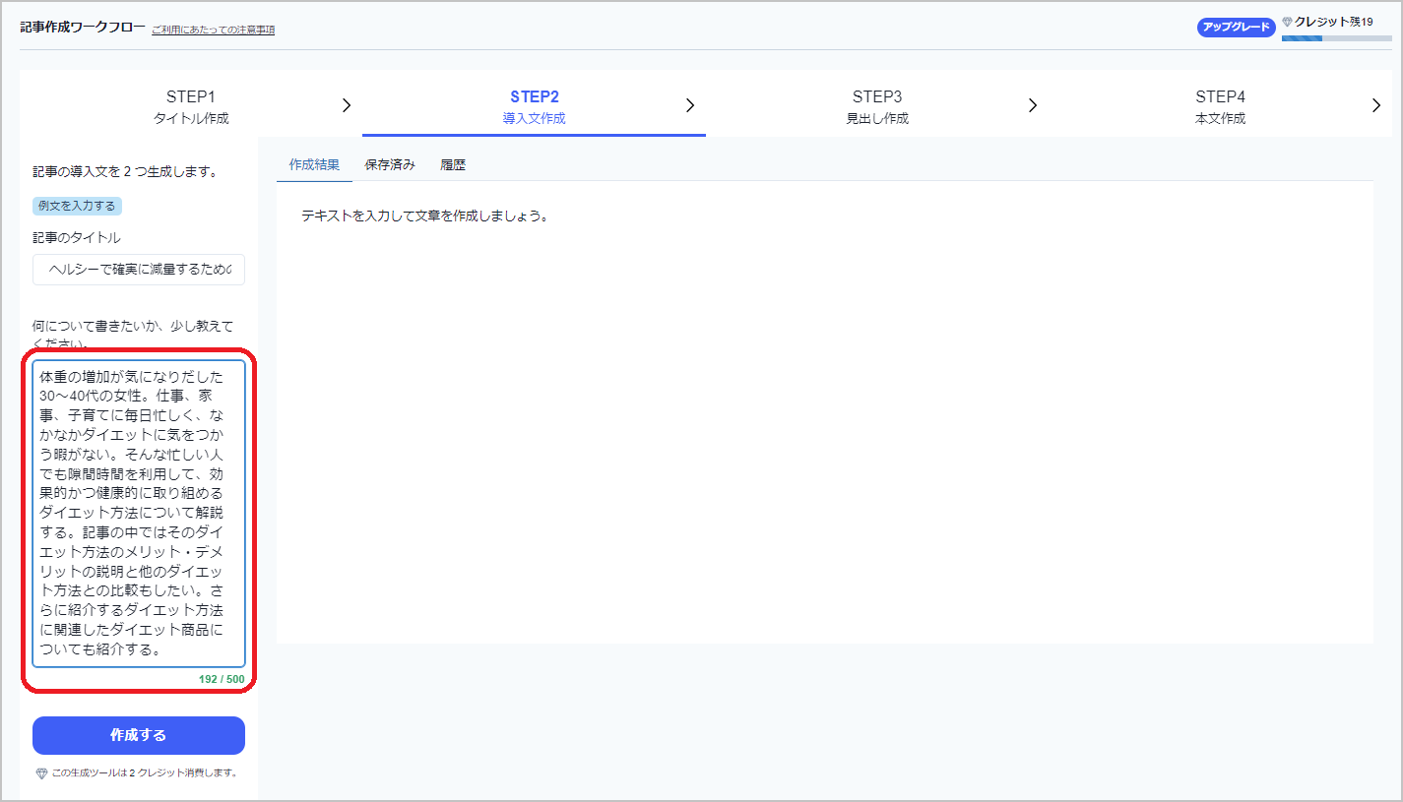Viewport: 1403px width, 802px height.
Task: Open STEP4 本文作成
Action: [1220, 106]
